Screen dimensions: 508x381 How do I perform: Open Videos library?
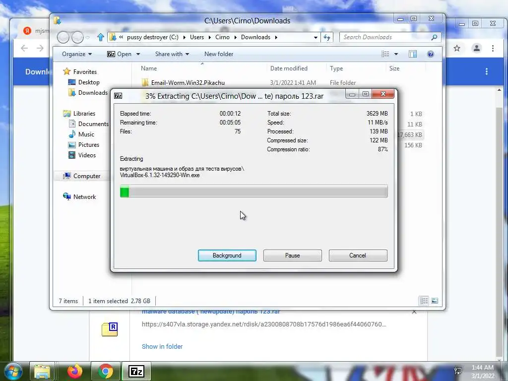point(87,155)
